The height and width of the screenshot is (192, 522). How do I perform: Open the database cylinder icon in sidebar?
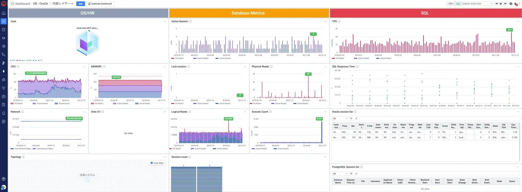click(x=3, y=30)
